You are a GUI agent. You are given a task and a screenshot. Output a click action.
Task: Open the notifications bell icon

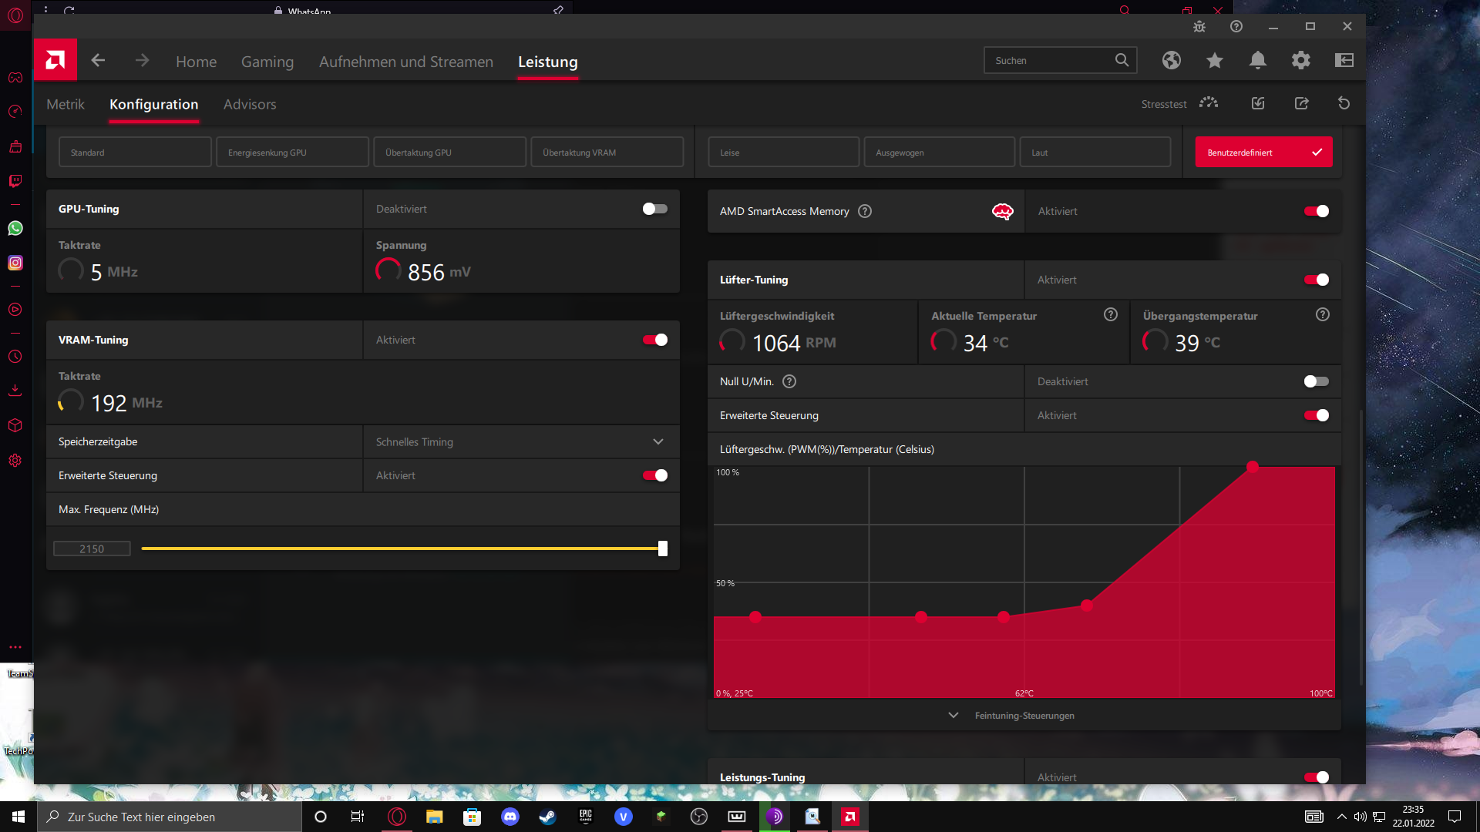(1257, 60)
